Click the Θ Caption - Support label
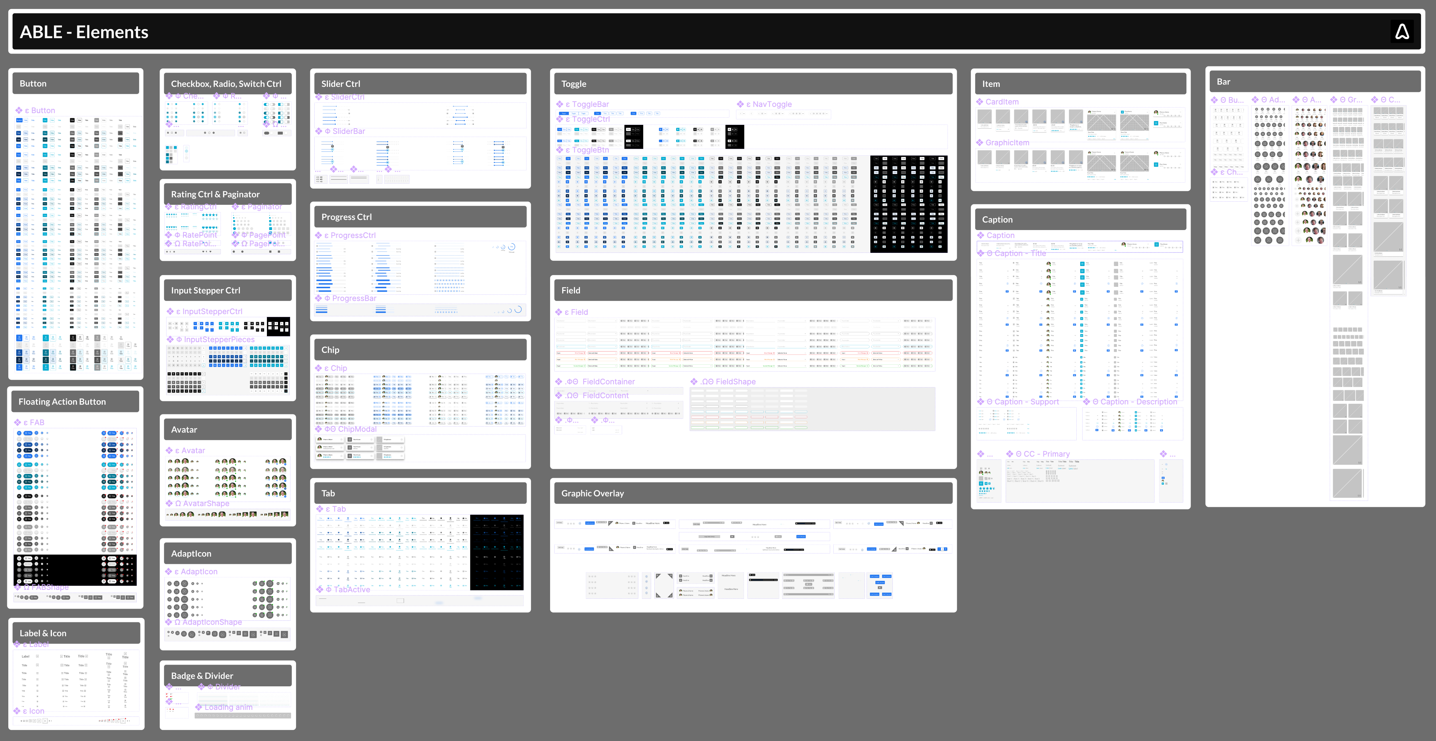Viewport: 1436px width, 741px height. coord(1022,402)
